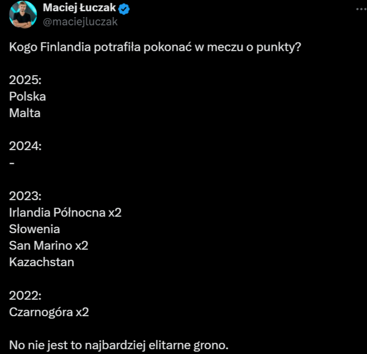Open Maciej Łuczak's profile avatar
367x354 pixels.
click(22, 15)
